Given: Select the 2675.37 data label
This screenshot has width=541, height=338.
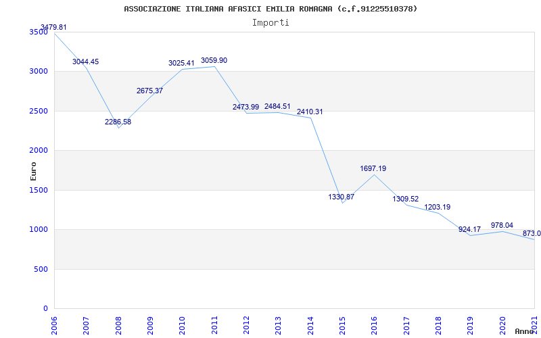Looking at the screenshot, I should 149,91.
